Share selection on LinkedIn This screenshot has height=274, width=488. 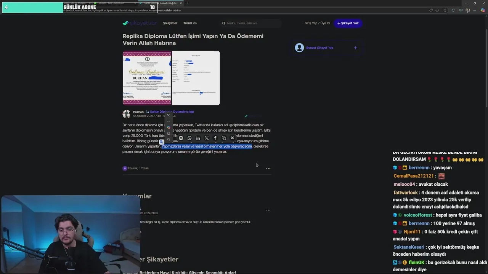point(198,138)
